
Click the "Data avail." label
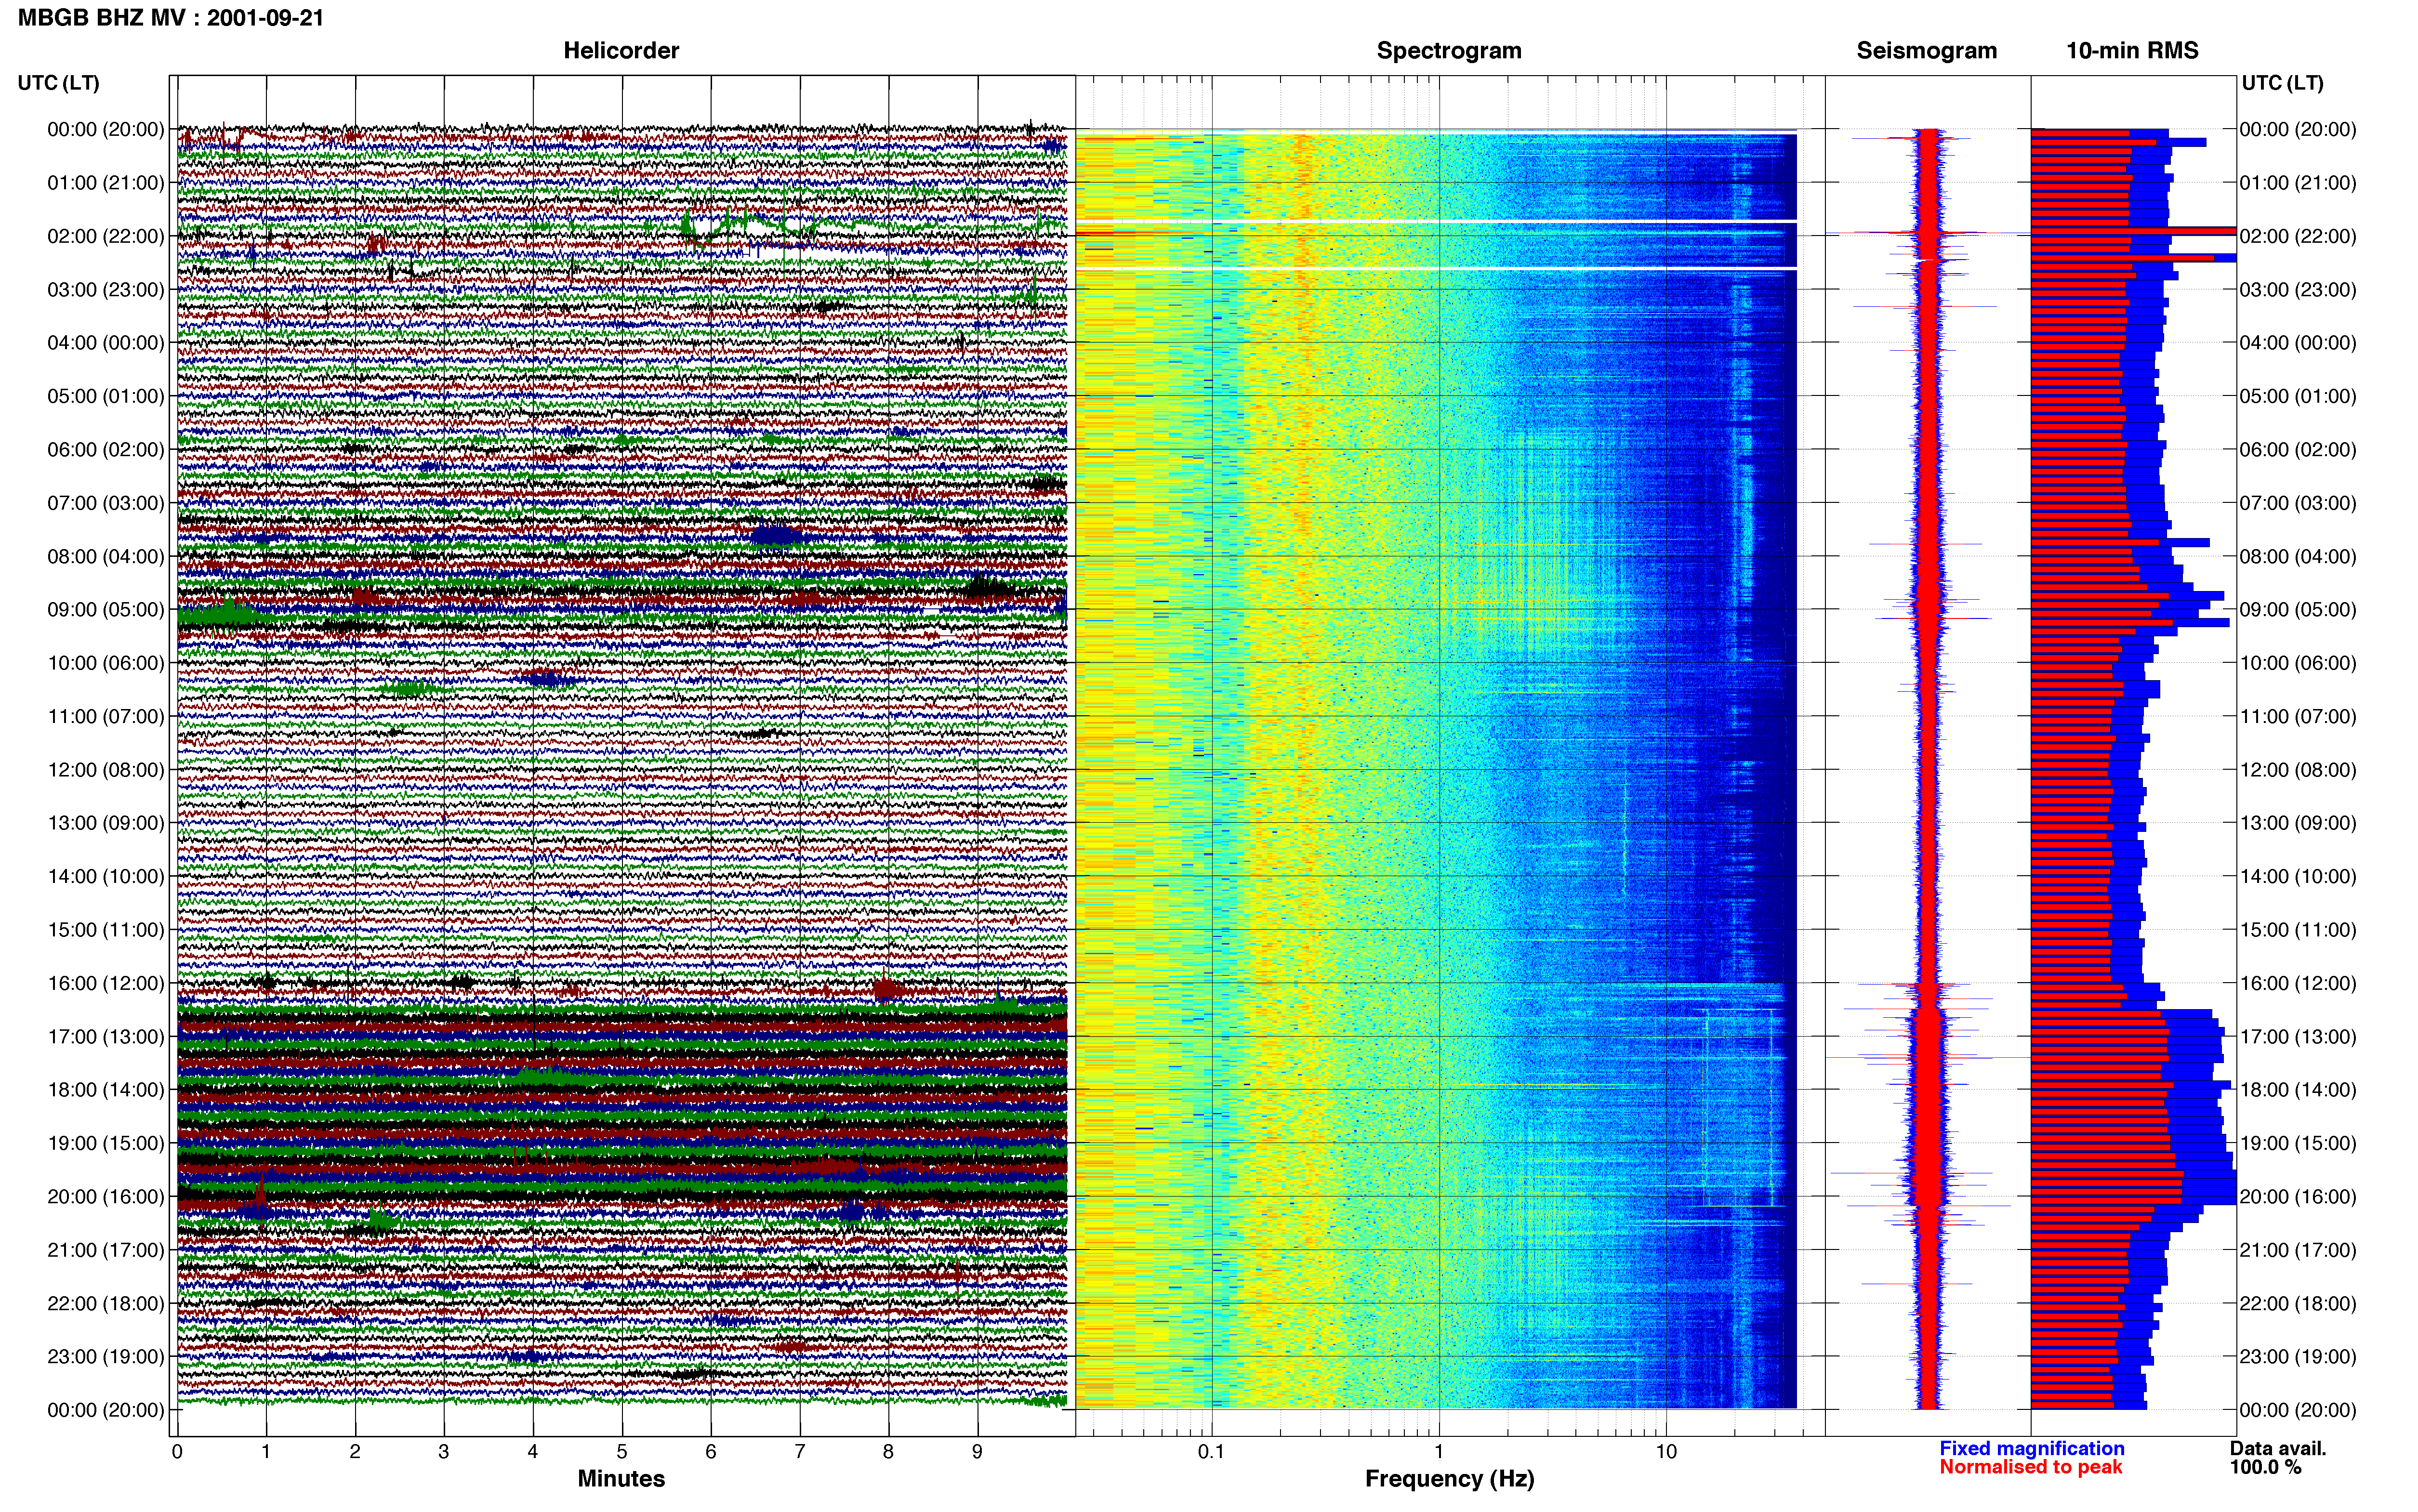[2278, 1448]
